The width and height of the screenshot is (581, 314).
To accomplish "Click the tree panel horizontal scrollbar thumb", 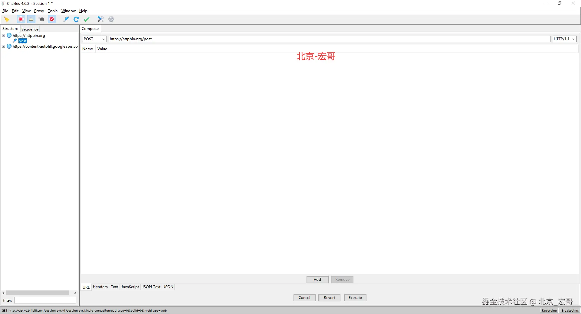I will (38, 293).
